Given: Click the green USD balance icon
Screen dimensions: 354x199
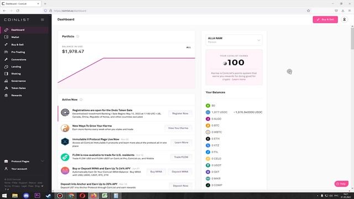Looking at the screenshot, I should pos(208,106).
